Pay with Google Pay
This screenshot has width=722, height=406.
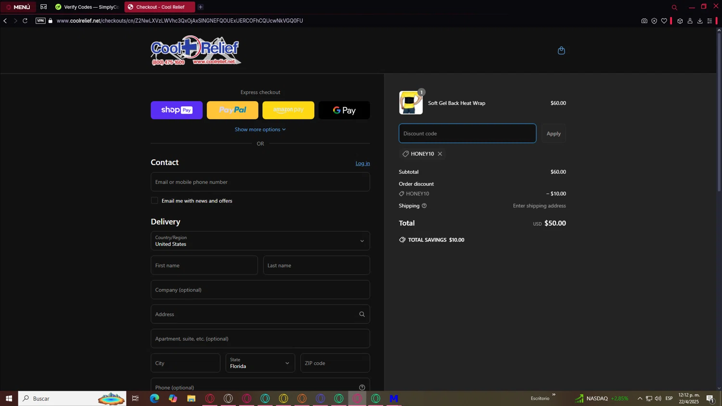point(344,110)
